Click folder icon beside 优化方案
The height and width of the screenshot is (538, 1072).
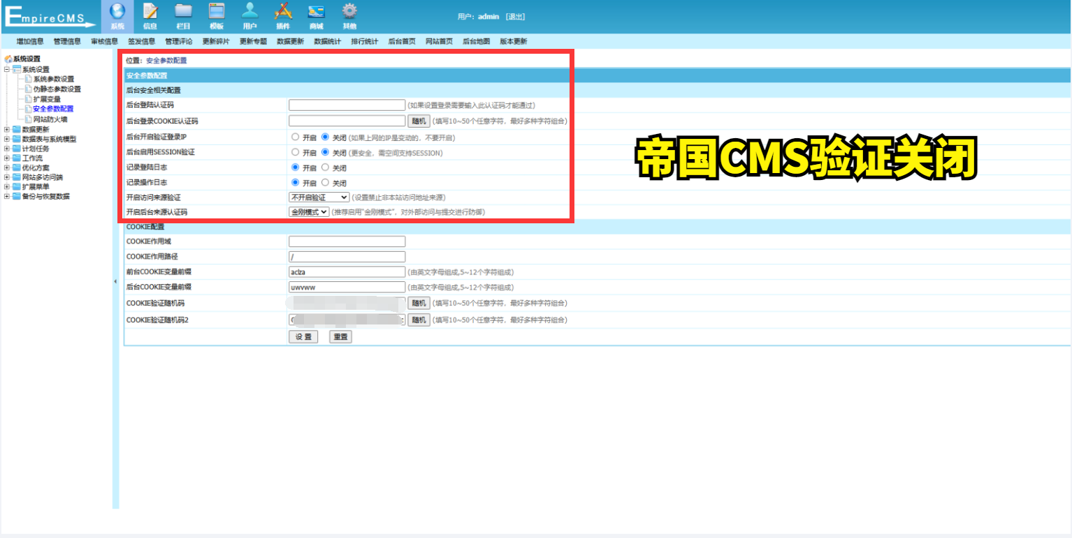point(17,167)
